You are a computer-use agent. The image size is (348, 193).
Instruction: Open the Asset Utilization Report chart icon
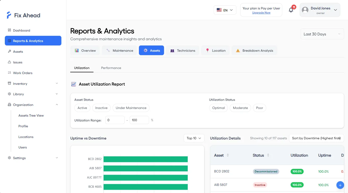pos(74,84)
